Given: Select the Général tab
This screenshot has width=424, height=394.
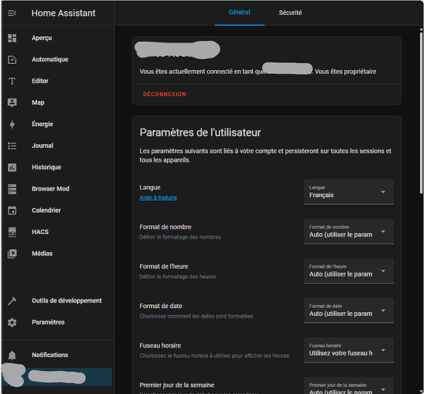Looking at the screenshot, I should 240,13.
